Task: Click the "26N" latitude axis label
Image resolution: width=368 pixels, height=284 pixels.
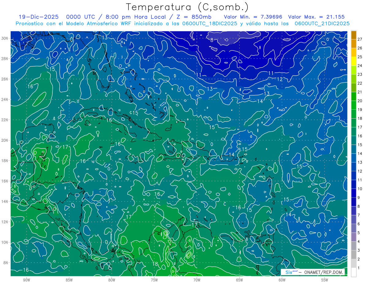Action: point(5,79)
